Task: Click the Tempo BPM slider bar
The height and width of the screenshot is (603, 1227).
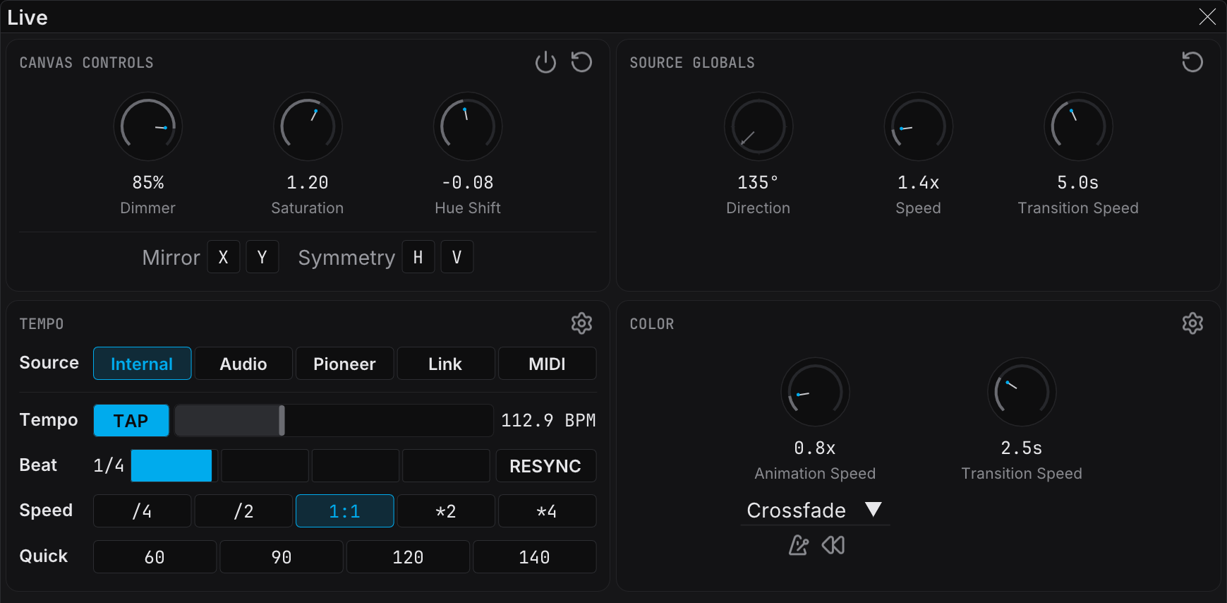Action: click(x=334, y=421)
